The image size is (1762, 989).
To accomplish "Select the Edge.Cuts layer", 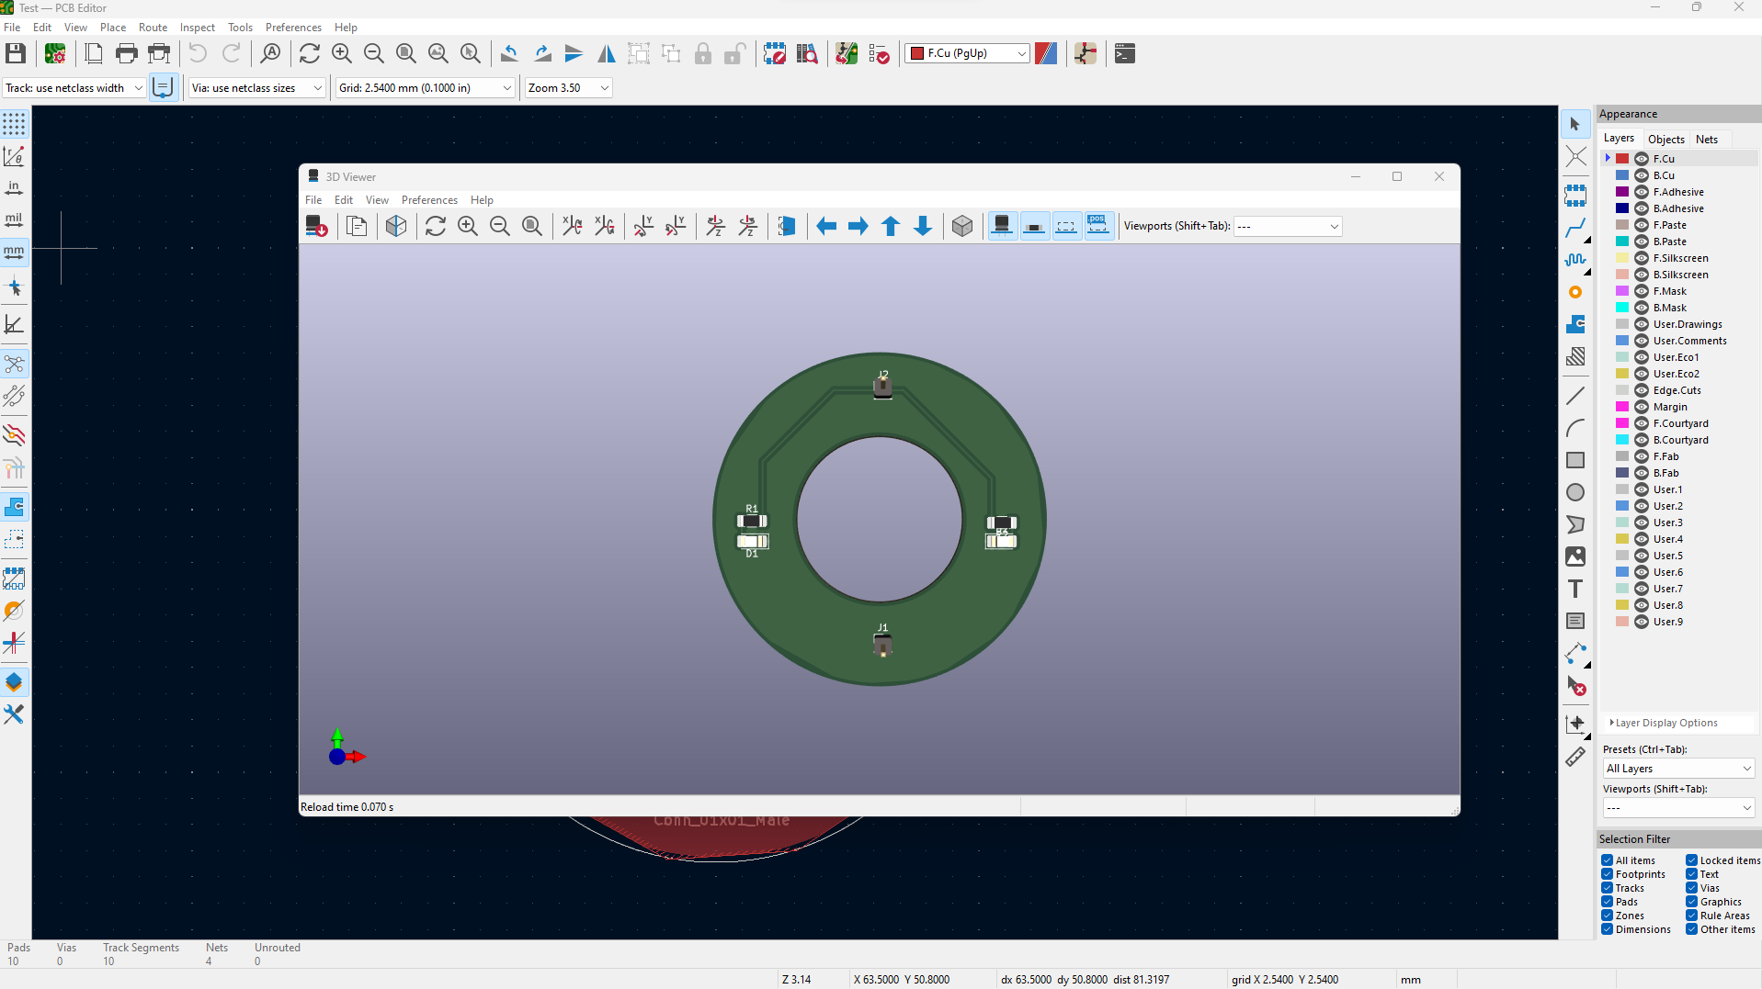I will tap(1677, 390).
